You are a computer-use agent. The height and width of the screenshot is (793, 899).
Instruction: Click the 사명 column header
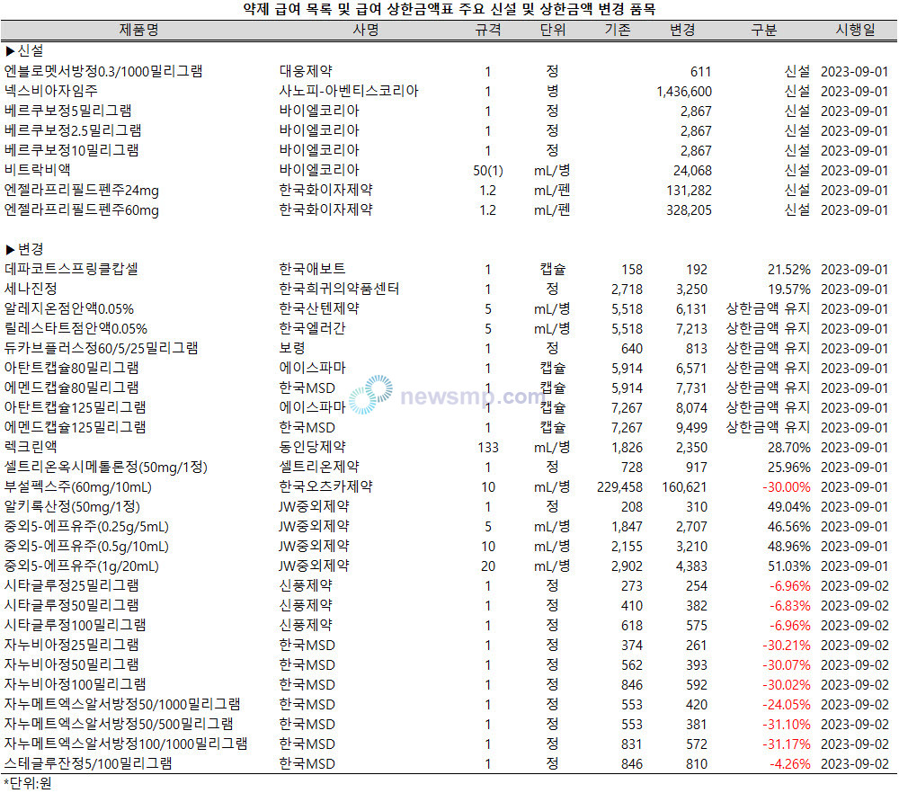click(365, 30)
